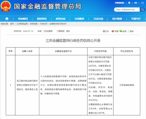Click the 更多 plus icon
Viewport: 146px width, 119px height.
[129, 31]
